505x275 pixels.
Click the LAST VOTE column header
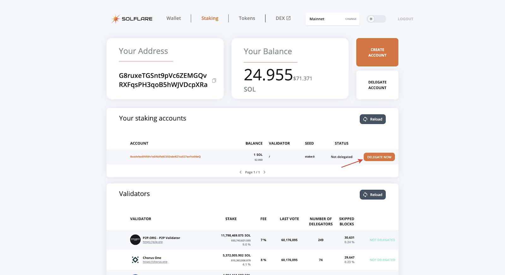tap(289, 219)
